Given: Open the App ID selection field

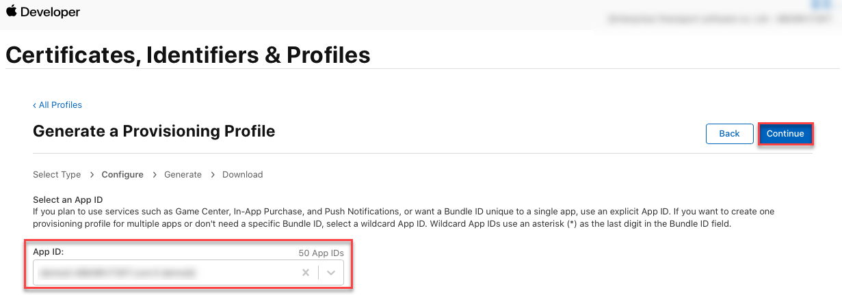Looking at the screenshot, I should coord(164,273).
